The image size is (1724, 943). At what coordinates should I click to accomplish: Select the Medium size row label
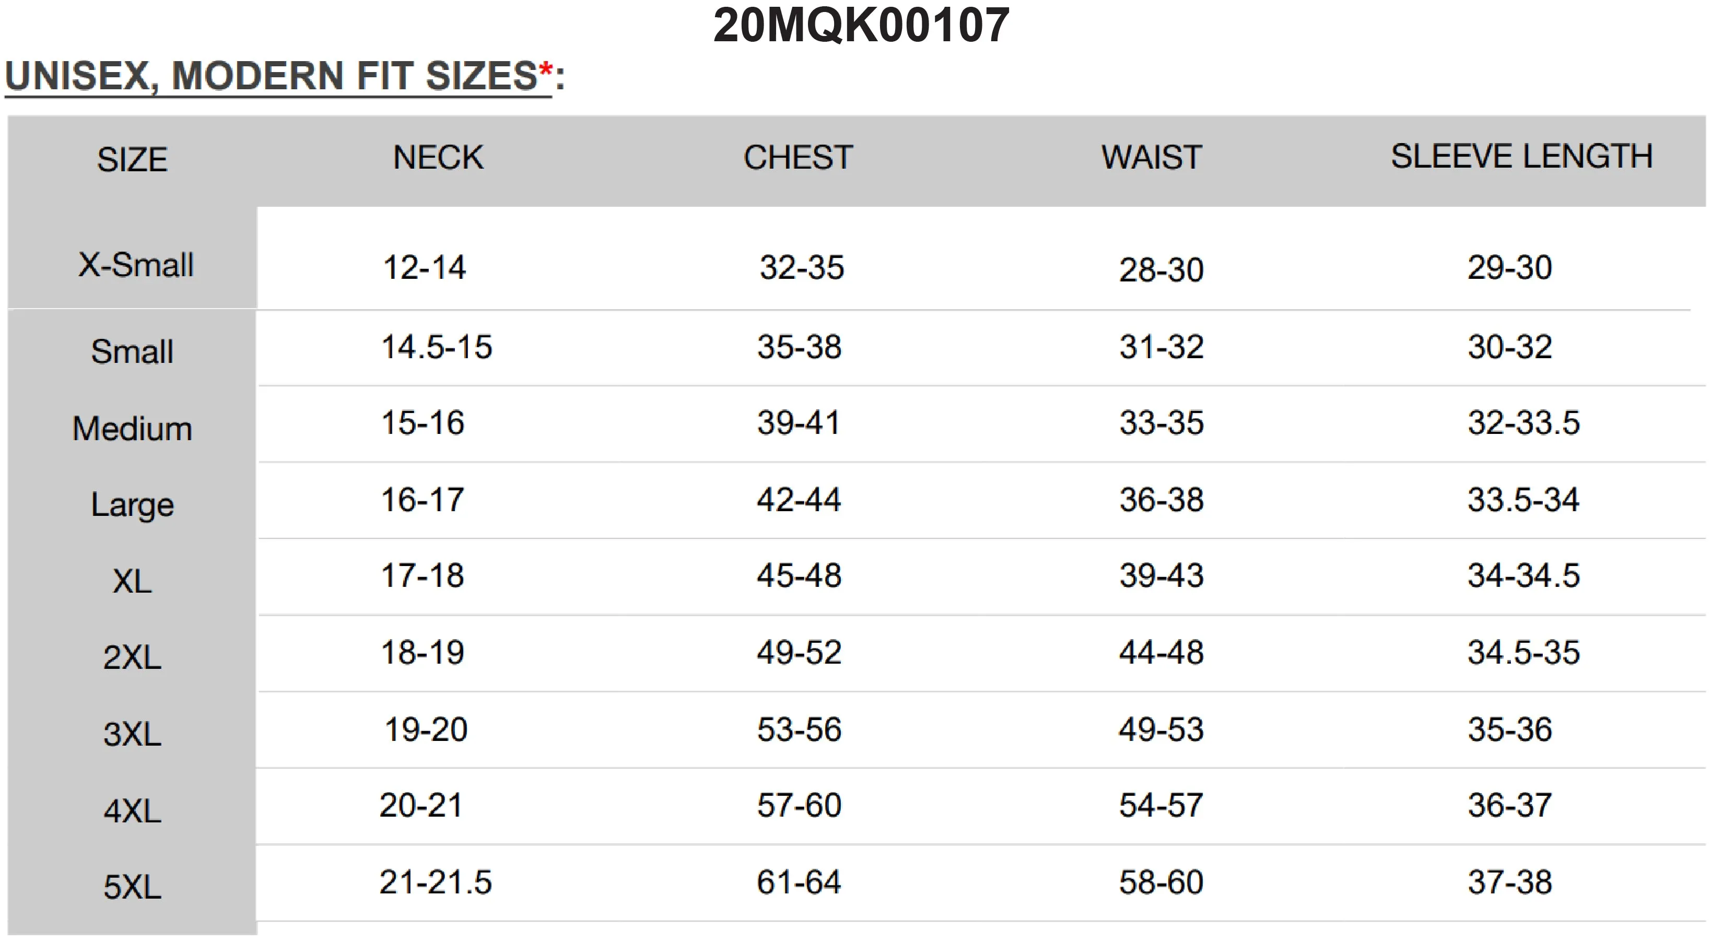tap(133, 428)
